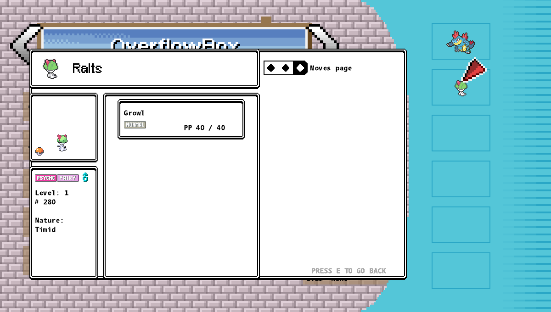Switch to the first summary page dot
This screenshot has width=551, height=312.
[x=271, y=68]
